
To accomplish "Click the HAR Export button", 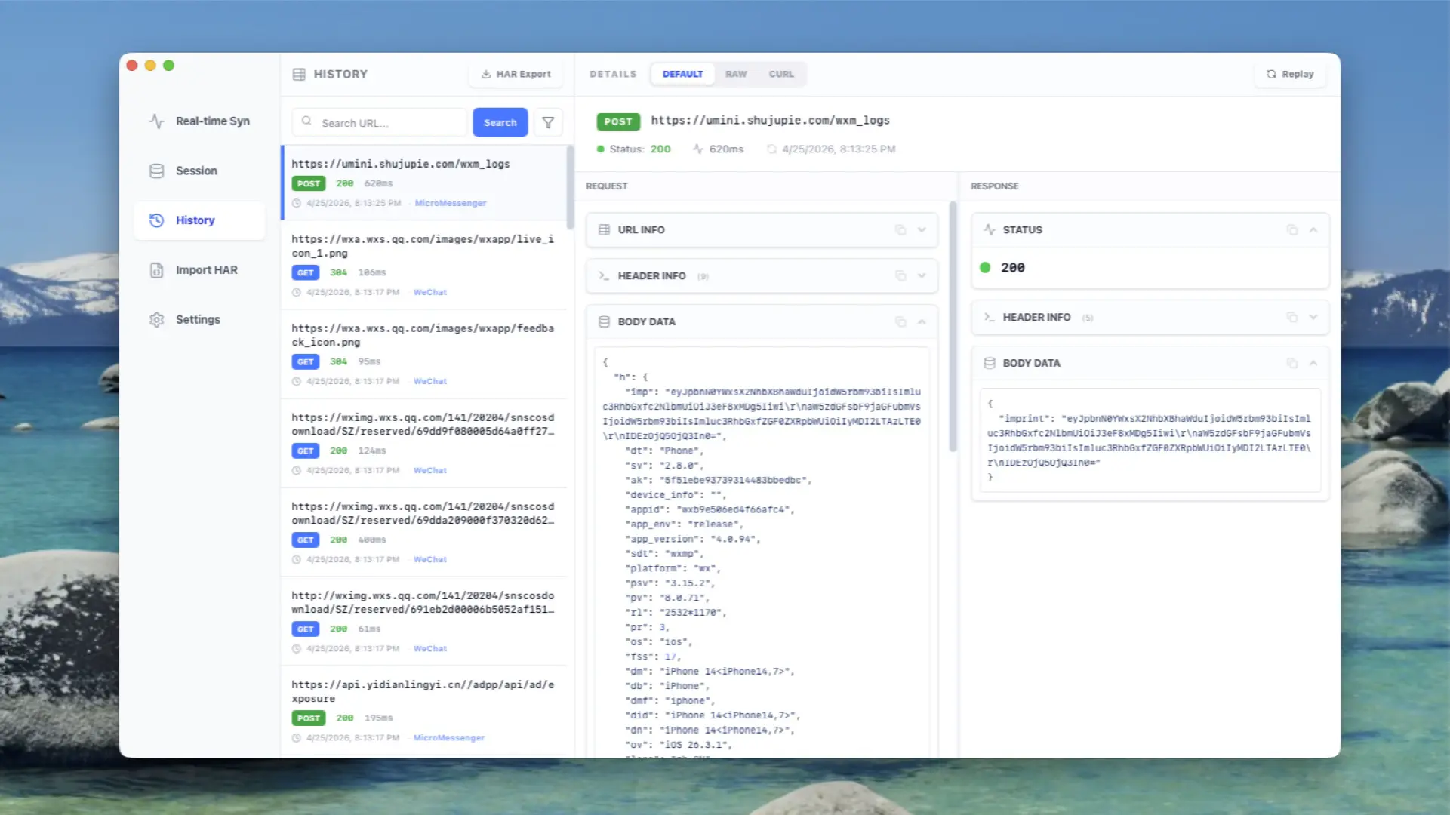I will coord(516,74).
